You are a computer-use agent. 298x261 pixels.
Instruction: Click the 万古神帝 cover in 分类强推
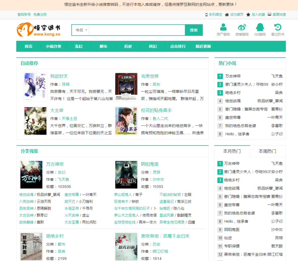point(31,175)
